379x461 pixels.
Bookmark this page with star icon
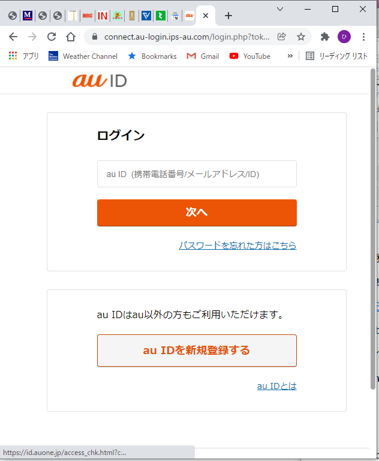(300, 37)
